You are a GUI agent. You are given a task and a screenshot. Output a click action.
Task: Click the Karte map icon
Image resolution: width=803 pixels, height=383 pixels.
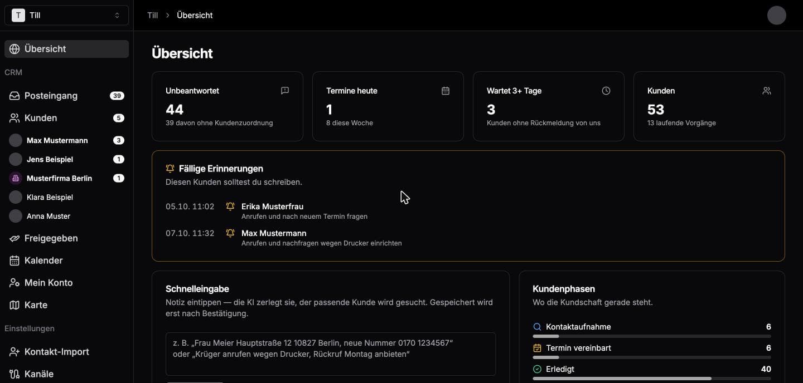click(x=14, y=305)
